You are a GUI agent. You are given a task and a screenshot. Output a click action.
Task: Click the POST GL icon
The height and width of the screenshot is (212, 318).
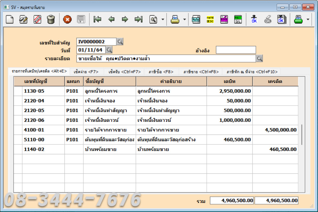(x=238, y=19)
